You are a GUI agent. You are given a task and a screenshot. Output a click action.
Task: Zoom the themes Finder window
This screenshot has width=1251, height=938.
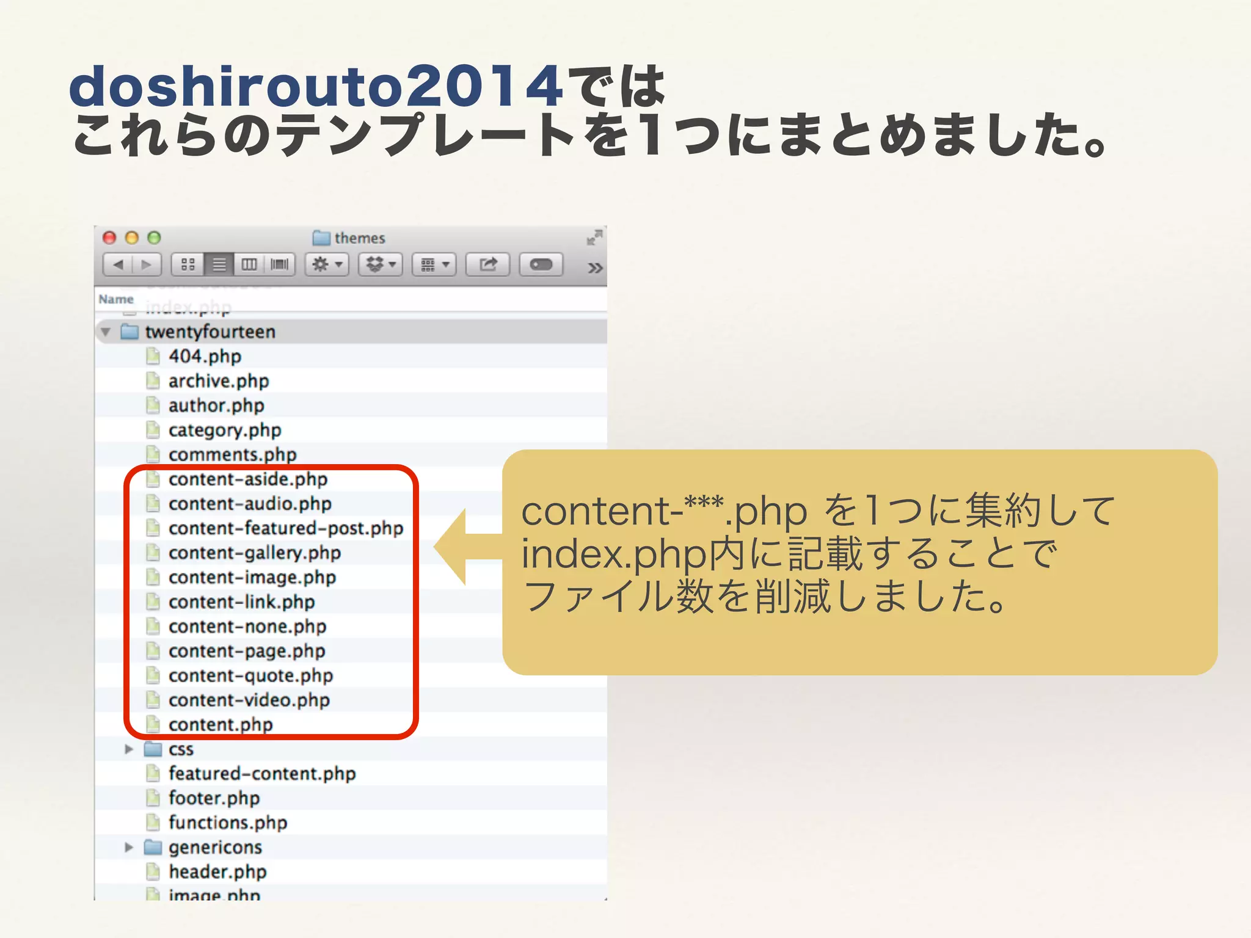[x=154, y=238]
